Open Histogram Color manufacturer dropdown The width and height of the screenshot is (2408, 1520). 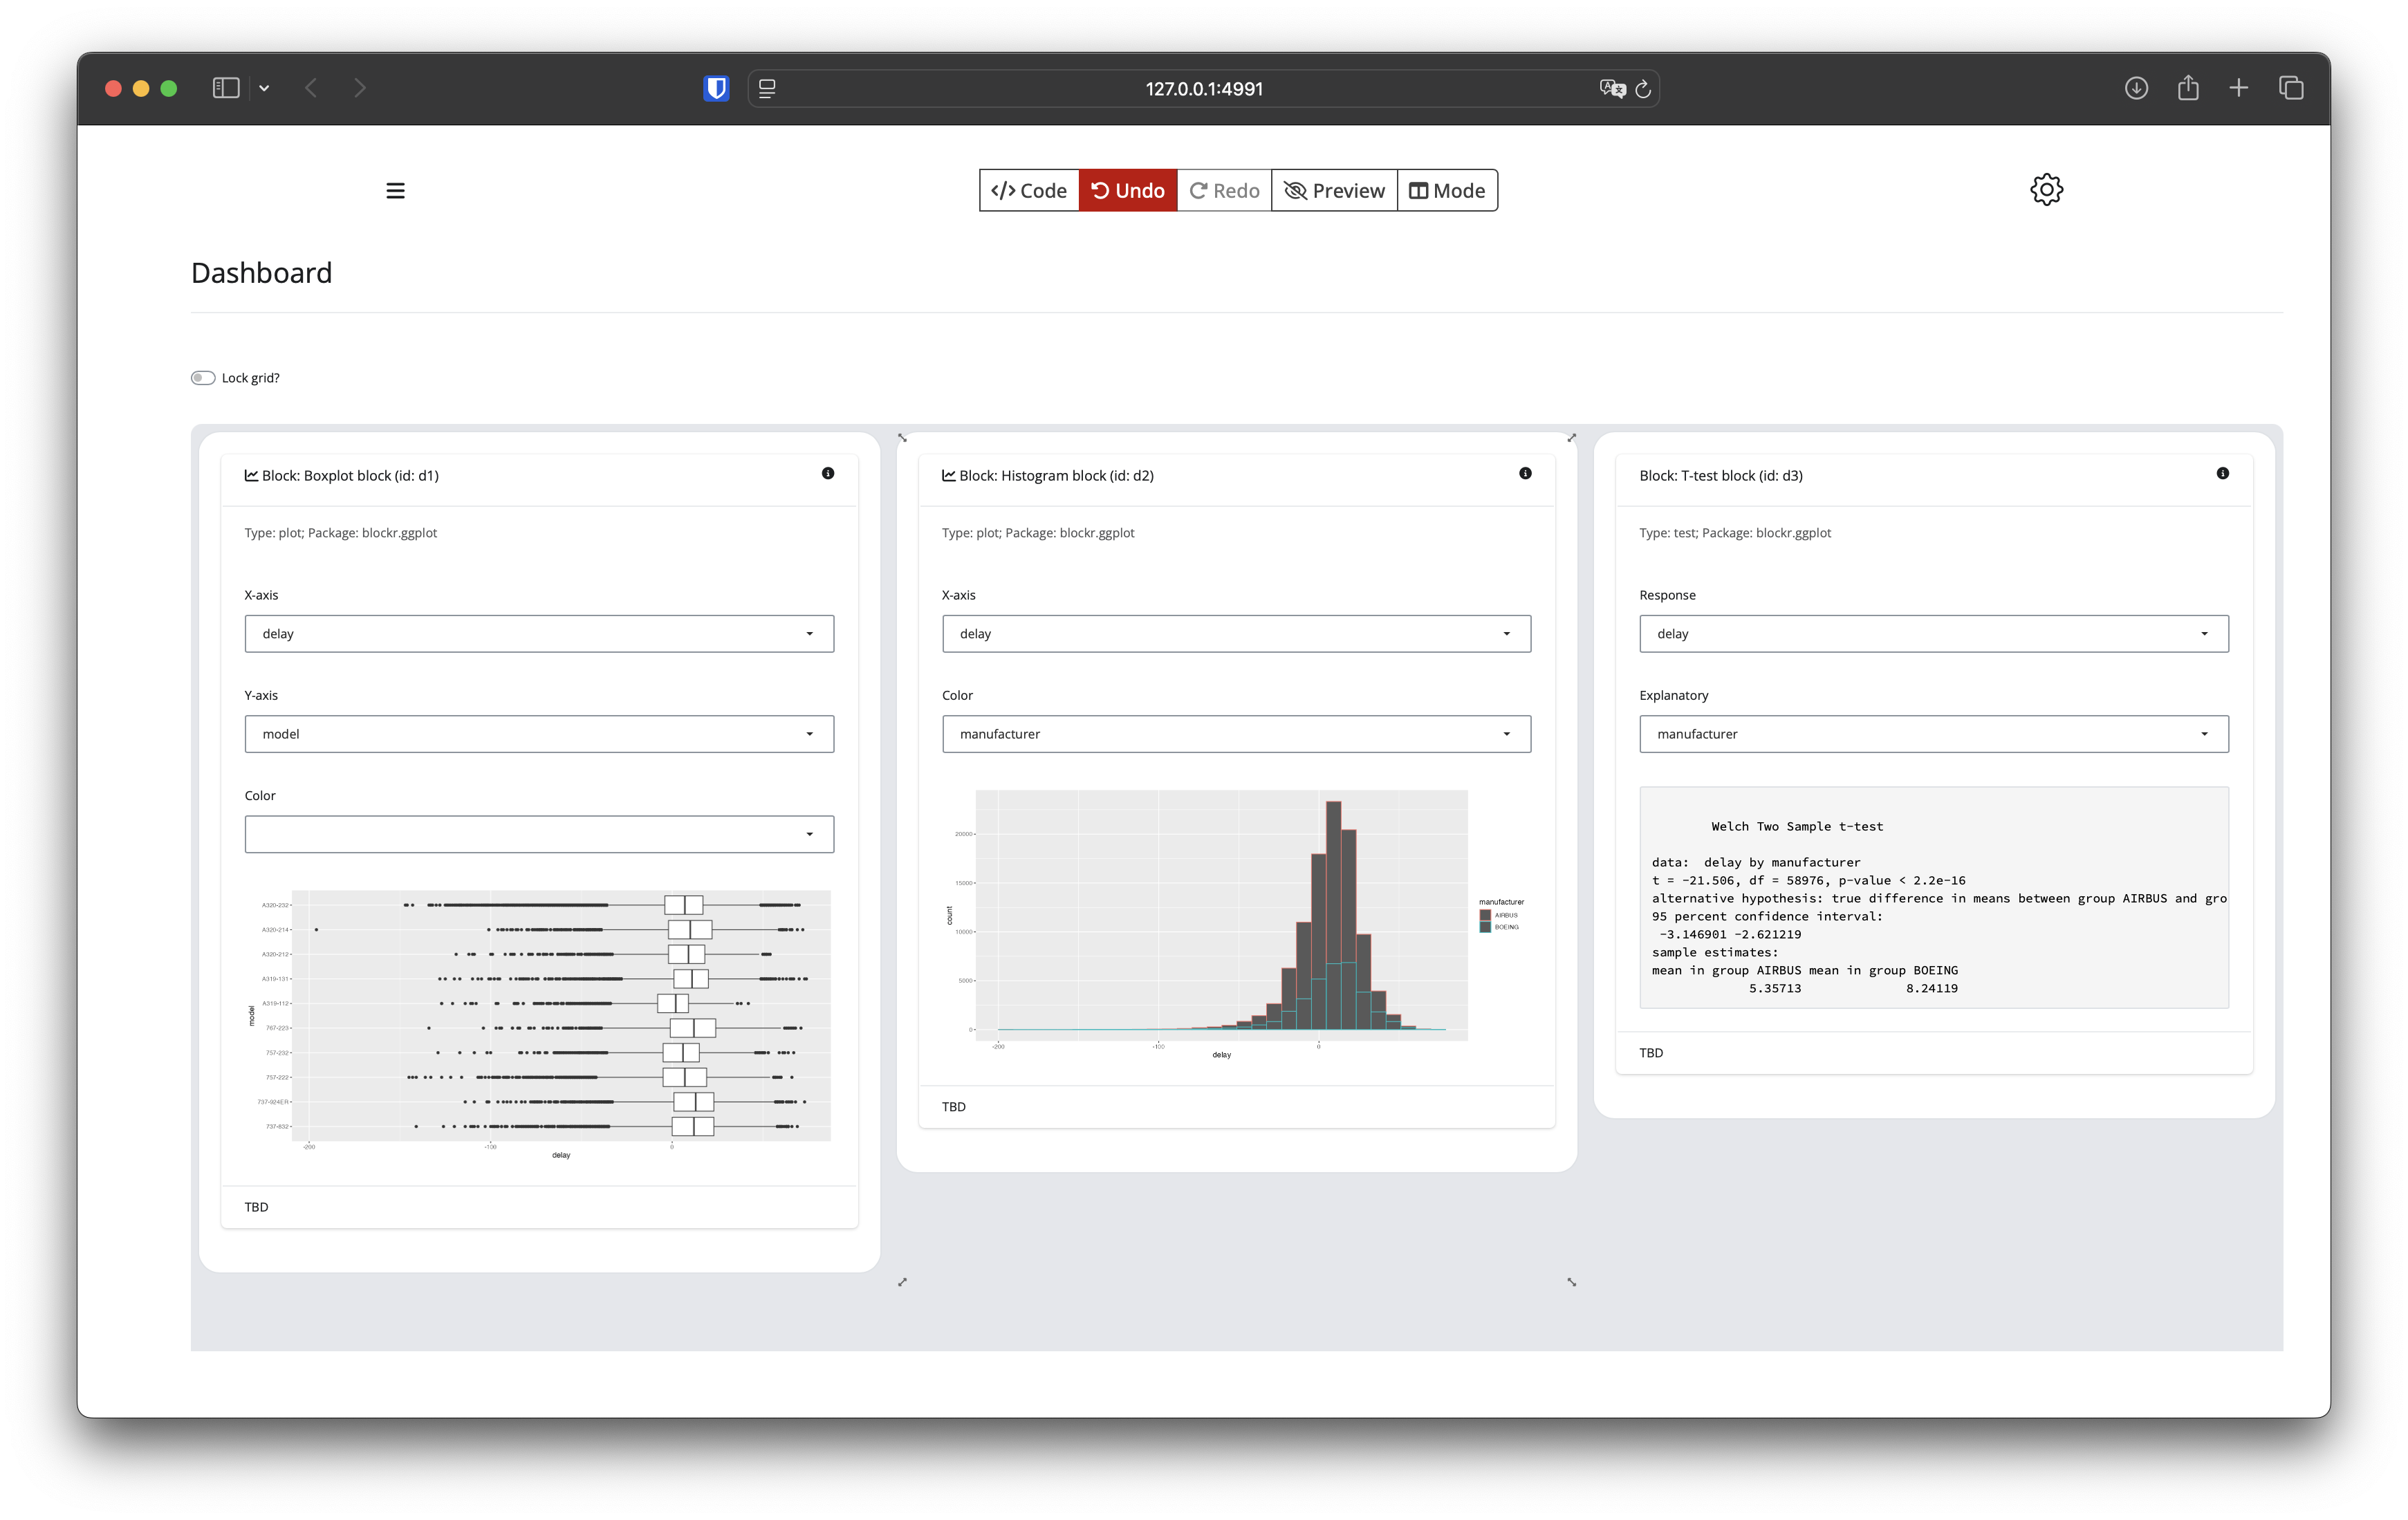click(x=1235, y=734)
